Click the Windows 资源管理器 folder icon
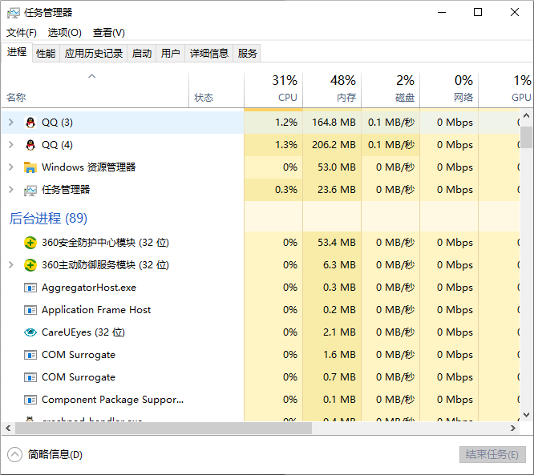 (x=30, y=167)
